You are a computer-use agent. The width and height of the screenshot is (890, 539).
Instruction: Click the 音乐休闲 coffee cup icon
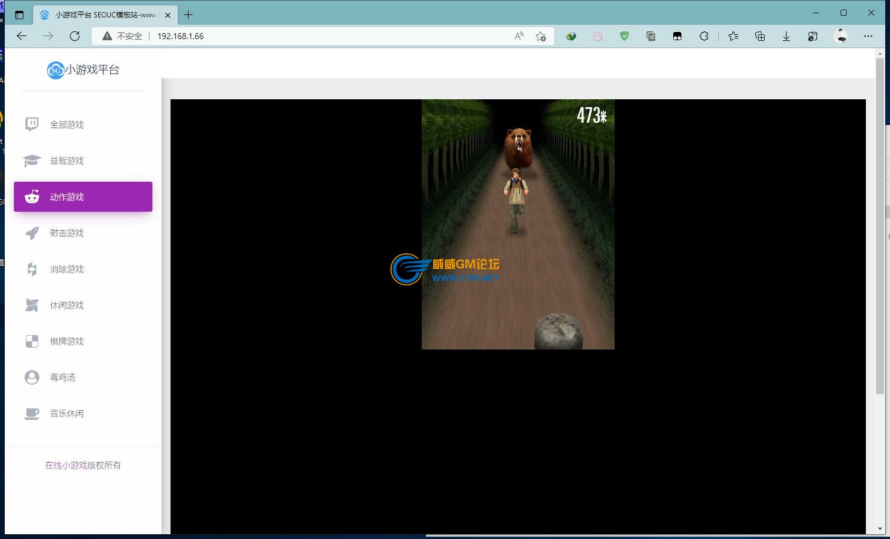pos(32,413)
